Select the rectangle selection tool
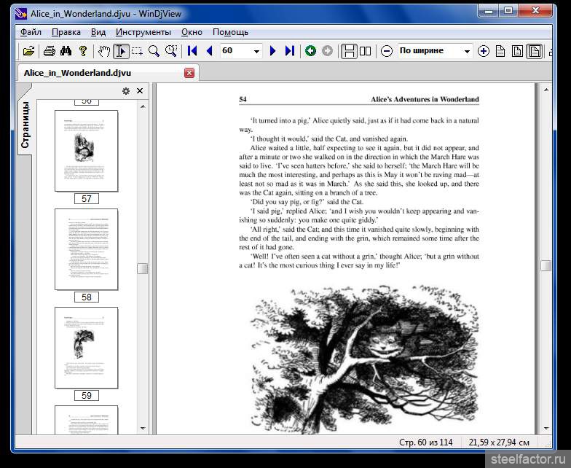Viewport: 571px width, 468px height. click(137, 51)
